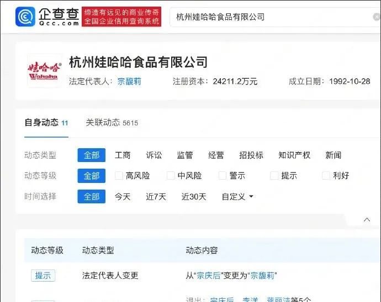Viewport: 381px width, 302px height.
Task: Open the Wahaha company logo thumbnail
Action: (44, 71)
